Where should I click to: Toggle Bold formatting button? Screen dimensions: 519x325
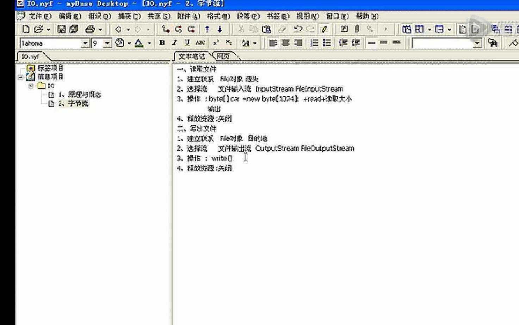[x=162, y=43]
